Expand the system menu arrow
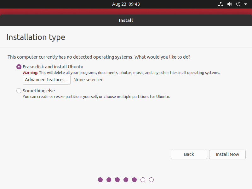The image size is (252, 189). pyautogui.click(x=246, y=4)
